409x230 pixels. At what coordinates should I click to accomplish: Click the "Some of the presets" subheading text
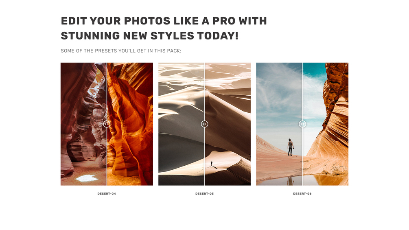pyautogui.click(x=121, y=51)
